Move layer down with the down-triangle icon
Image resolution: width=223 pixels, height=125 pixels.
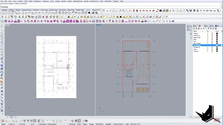click(x=204, y=29)
